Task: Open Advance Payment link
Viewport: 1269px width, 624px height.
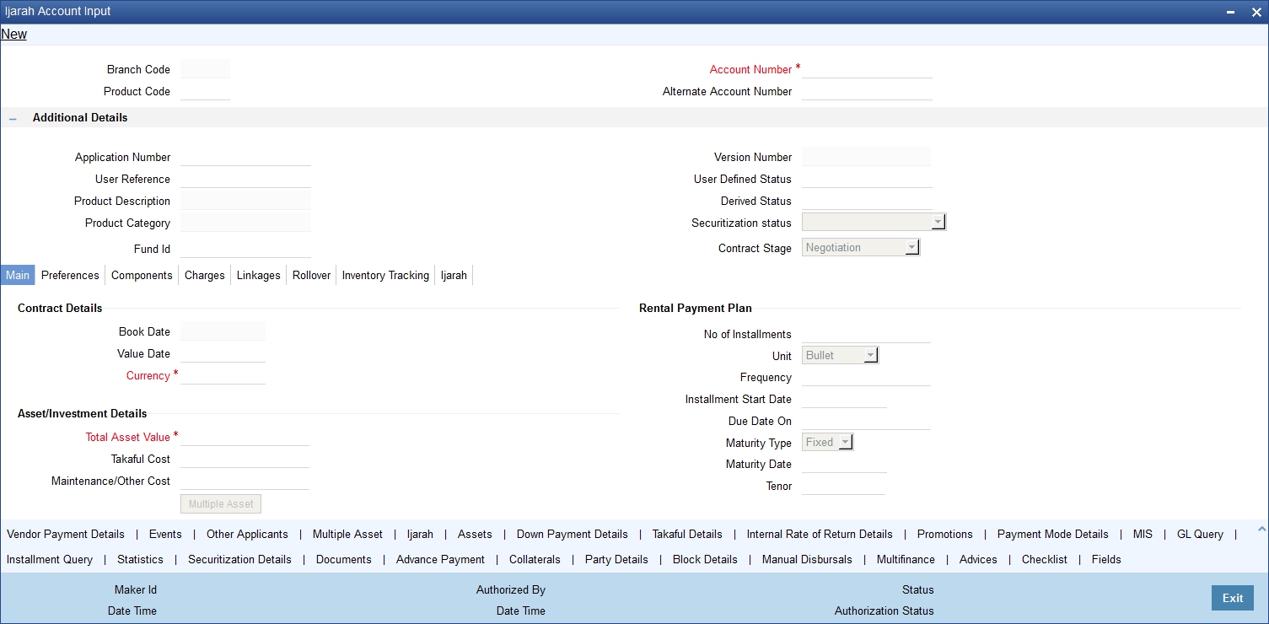Action: 440,560
